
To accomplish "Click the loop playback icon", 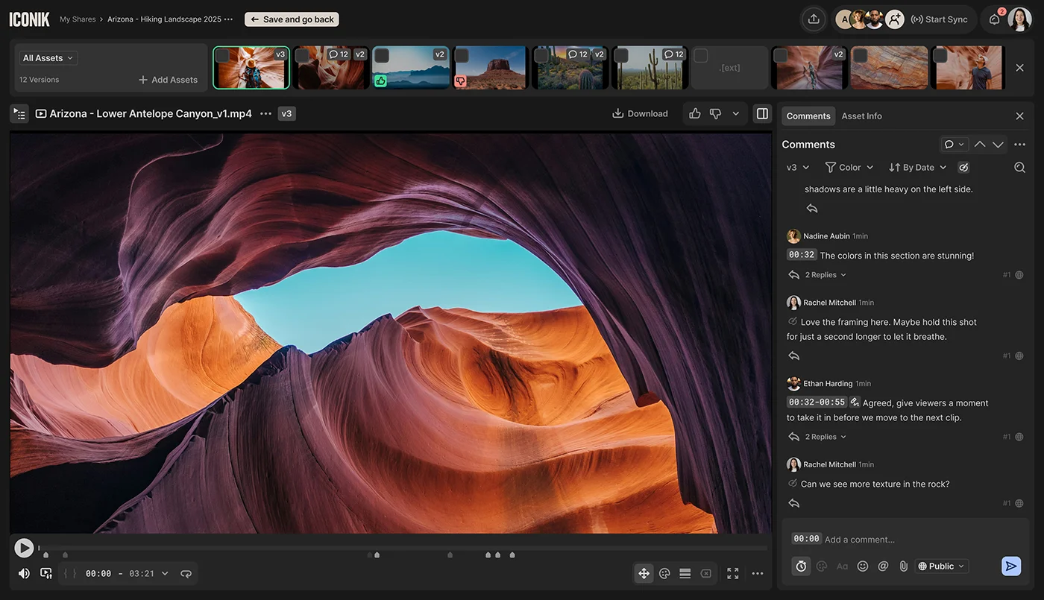I will (186, 573).
